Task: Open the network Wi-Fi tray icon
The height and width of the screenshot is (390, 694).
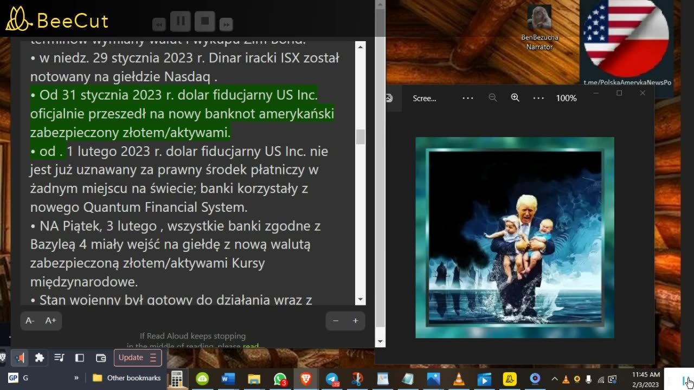Action: click(x=601, y=379)
